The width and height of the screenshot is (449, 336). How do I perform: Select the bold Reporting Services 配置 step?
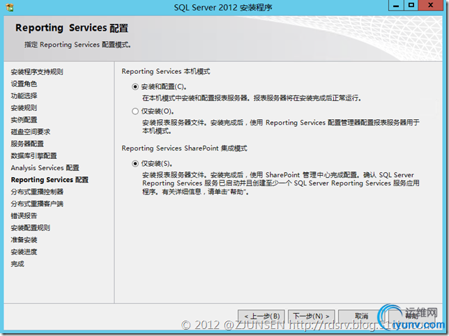pyautogui.click(x=50, y=180)
